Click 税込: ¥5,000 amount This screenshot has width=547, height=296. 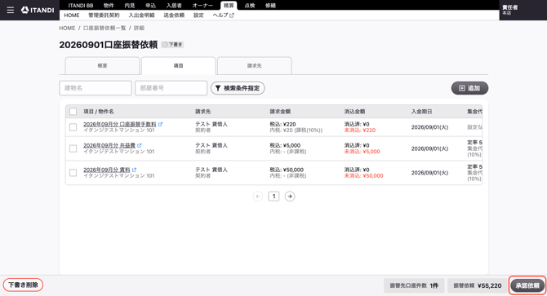click(x=285, y=145)
